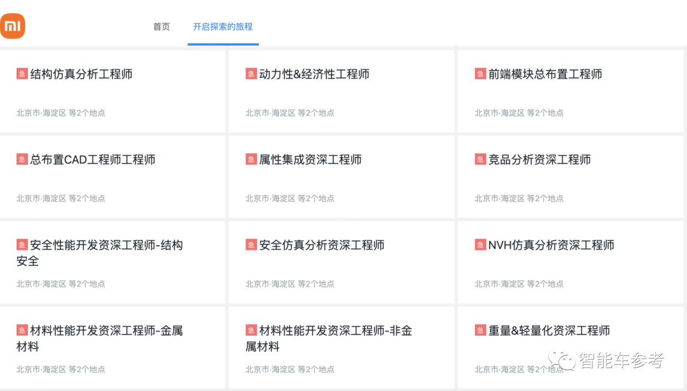
Task: Click the Xiaomi Mi logo
Action: pos(13,26)
